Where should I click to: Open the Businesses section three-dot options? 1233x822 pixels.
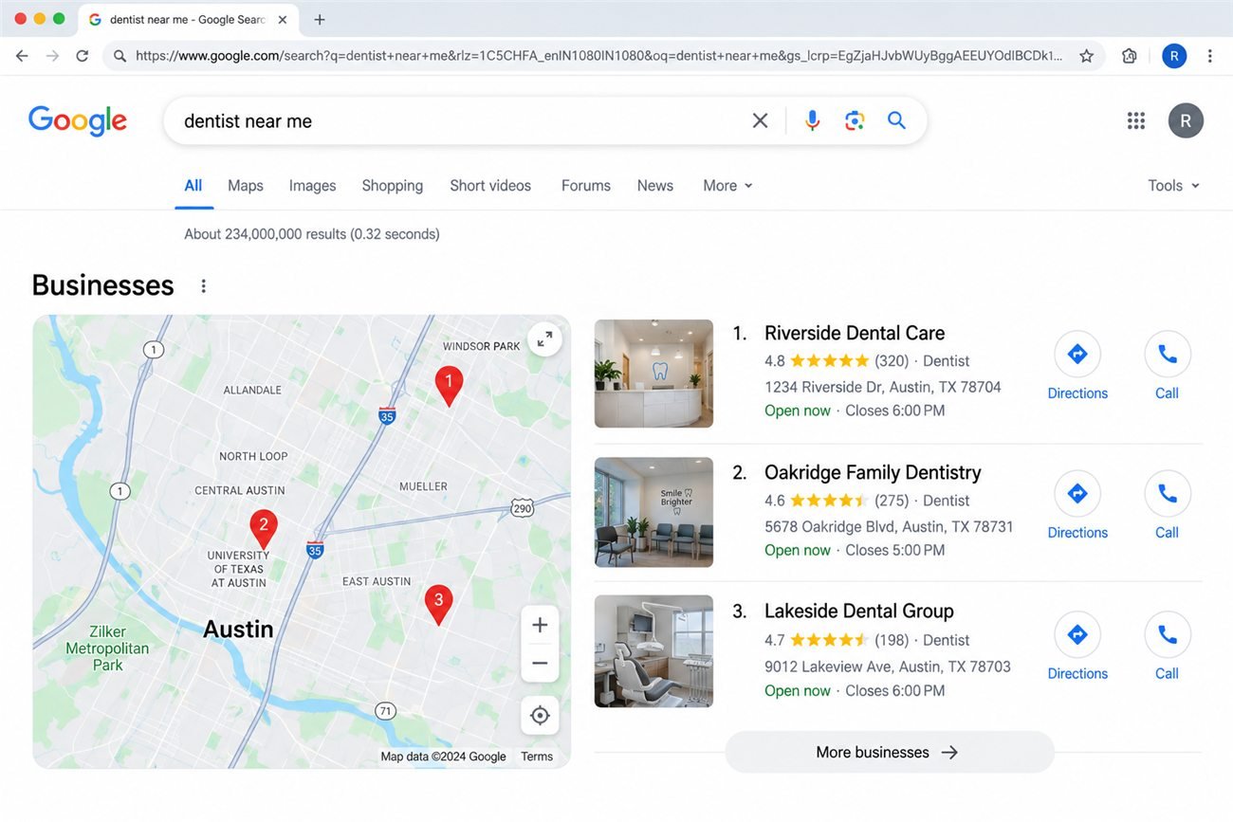[203, 285]
